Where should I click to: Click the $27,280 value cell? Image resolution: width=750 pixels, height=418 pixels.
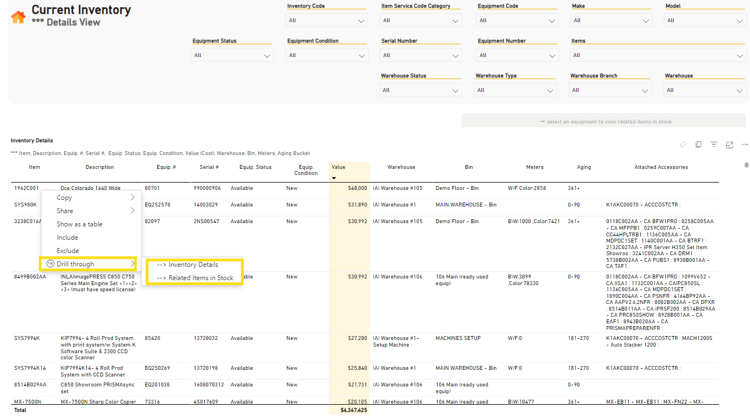pos(357,338)
